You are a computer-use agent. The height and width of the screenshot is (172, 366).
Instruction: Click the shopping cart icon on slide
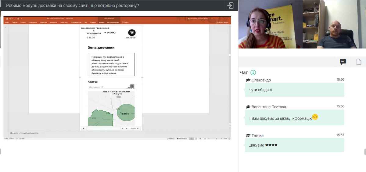pyautogui.click(x=132, y=33)
